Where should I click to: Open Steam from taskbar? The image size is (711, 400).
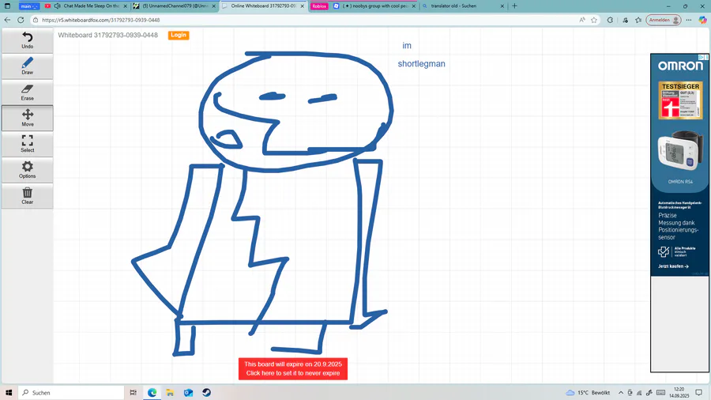coord(206,392)
